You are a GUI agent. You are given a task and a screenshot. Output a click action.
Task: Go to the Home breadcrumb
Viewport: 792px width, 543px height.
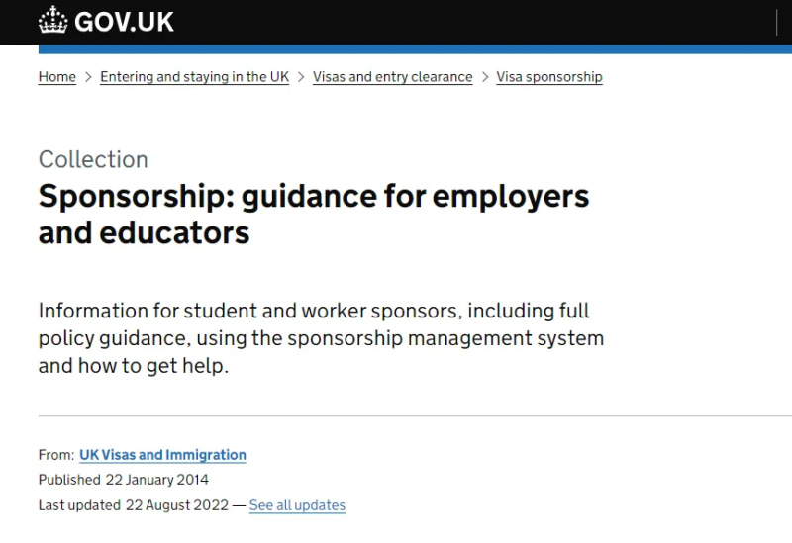[57, 77]
